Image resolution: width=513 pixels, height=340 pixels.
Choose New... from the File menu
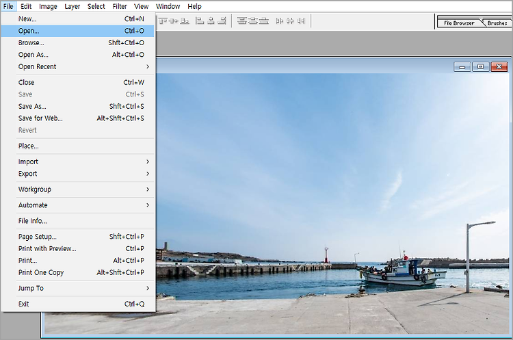(78, 19)
